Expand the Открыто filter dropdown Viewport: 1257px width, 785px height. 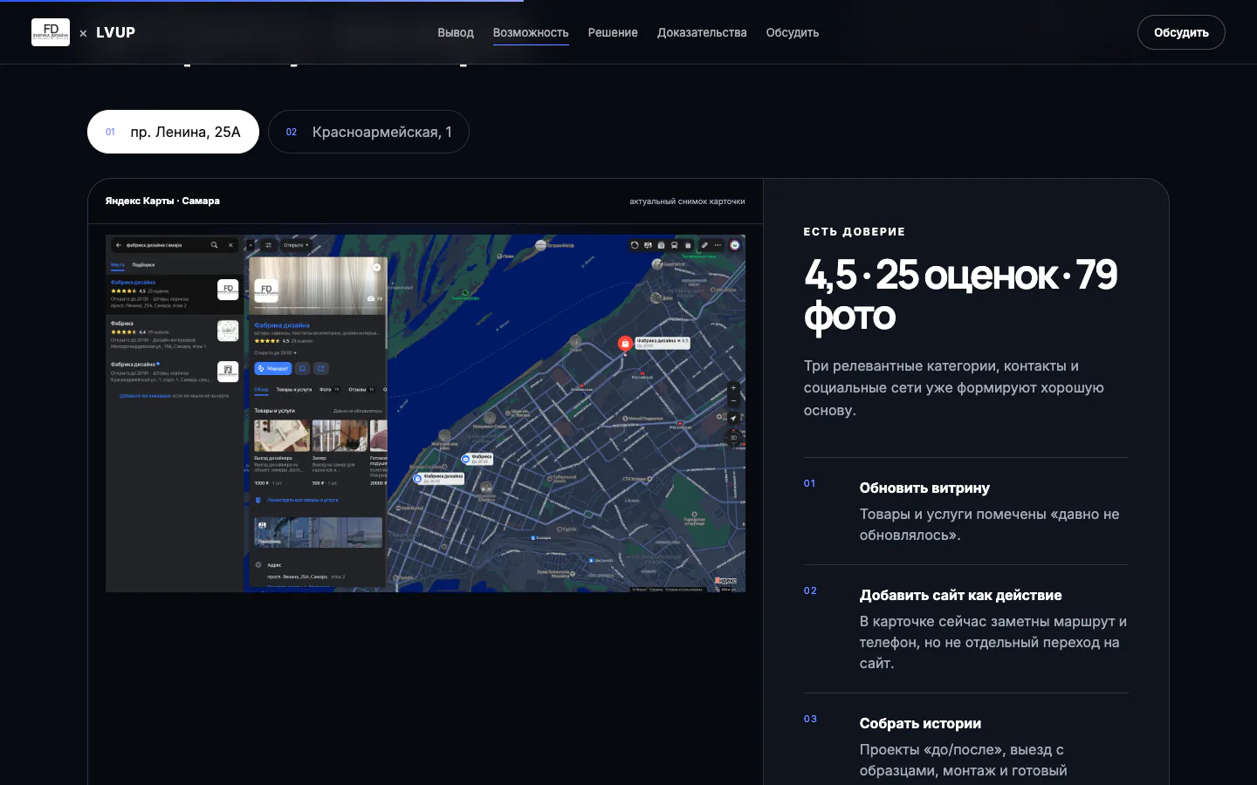click(x=296, y=245)
